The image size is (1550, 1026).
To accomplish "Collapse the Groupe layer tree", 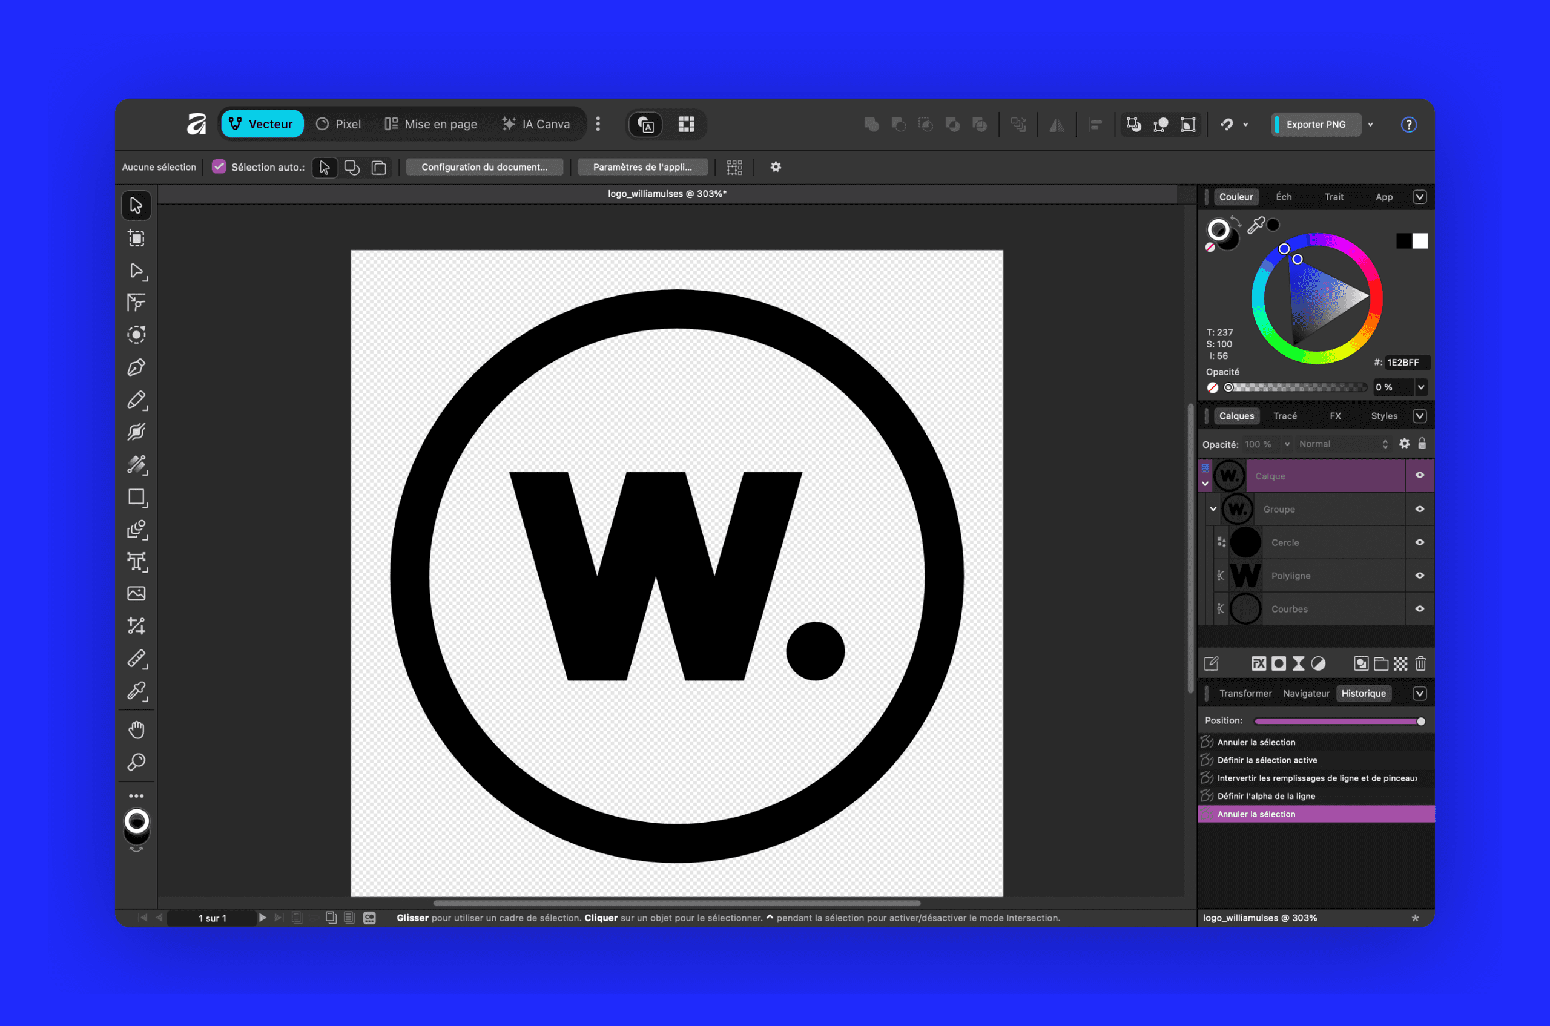I will (1213, 509).
